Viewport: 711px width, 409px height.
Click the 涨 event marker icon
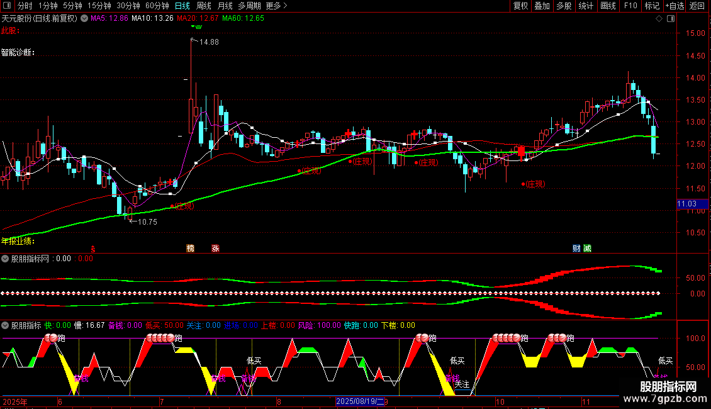[x=215, y=248]
